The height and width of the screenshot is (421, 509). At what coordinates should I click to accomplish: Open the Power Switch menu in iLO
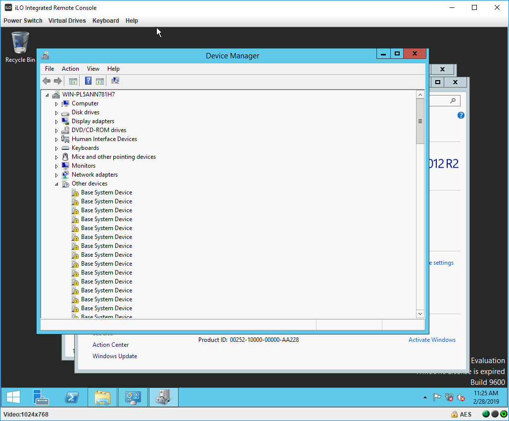[x=23, y=21]
